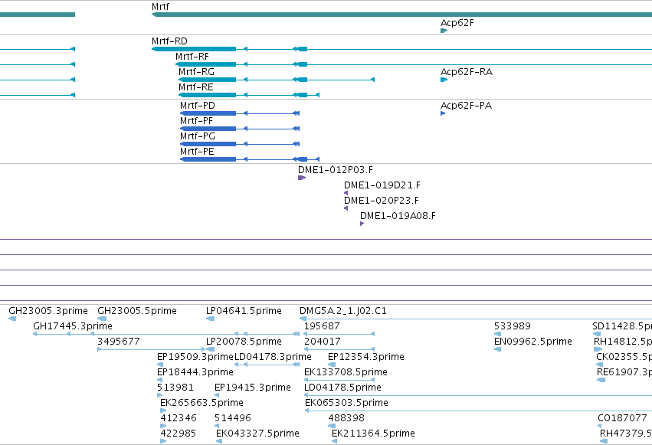Click the EK133708.5prime EST label
The image size is (652, 445).
(346, 372)
